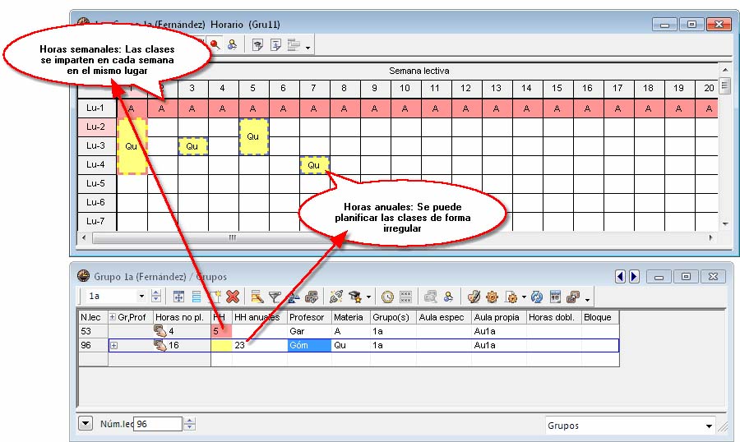Go to next group with right arrow button
This screenshot has width=740, height=442.
[x=634, y=276]
